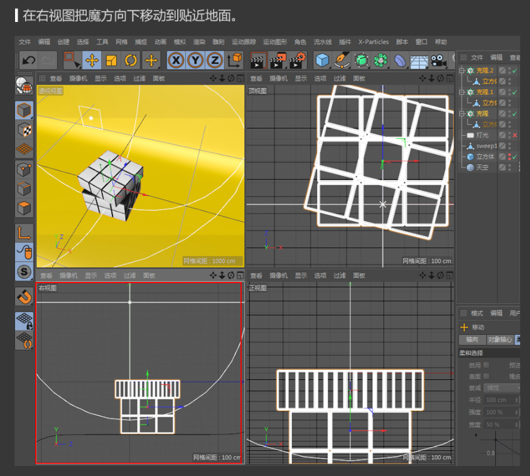The height and width of the screenshot is (476, 530).
Task: Select the Move tool in toolbar
Action: [x=92, y=60]
